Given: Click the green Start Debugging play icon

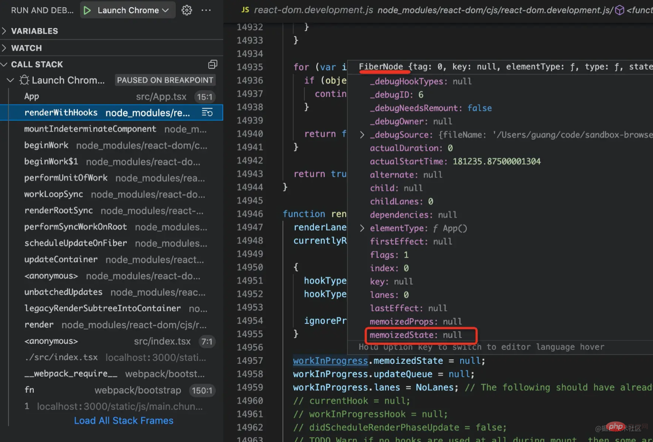Looking at the screenshot, I should (87, 10).
